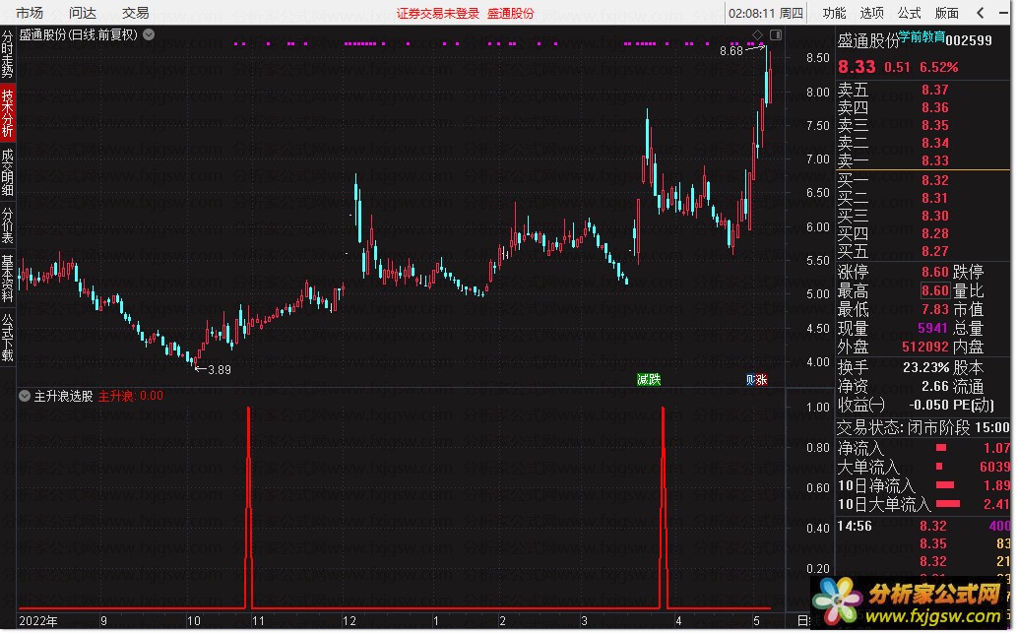Open the 选项 menu
This screenshot has width=1017, height=633.
point(871,13)
